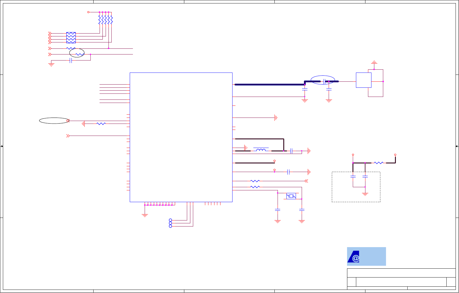Viewport: 459px width, 293px height.
Task: Select the circled resistor symbol in upper left
Action: 80,54
